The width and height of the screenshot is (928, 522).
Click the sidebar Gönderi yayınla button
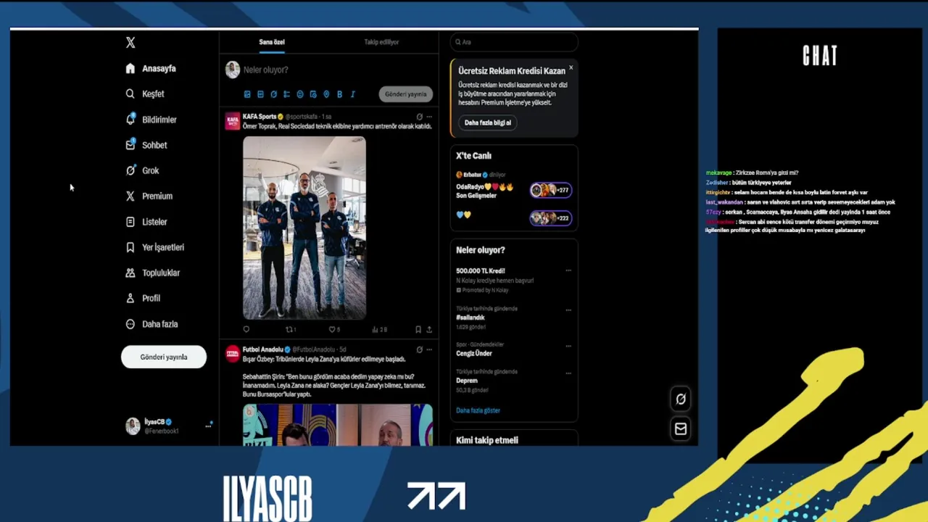click(164, 357)
